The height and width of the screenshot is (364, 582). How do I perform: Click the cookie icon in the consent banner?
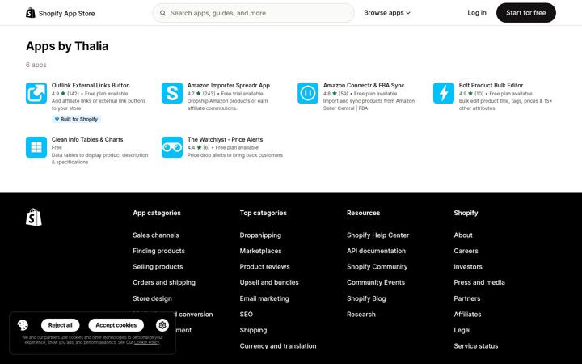(x=23, y=325)
